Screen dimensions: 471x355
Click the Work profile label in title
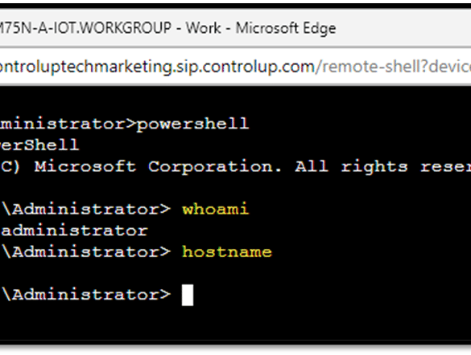[x=204, y=28]
